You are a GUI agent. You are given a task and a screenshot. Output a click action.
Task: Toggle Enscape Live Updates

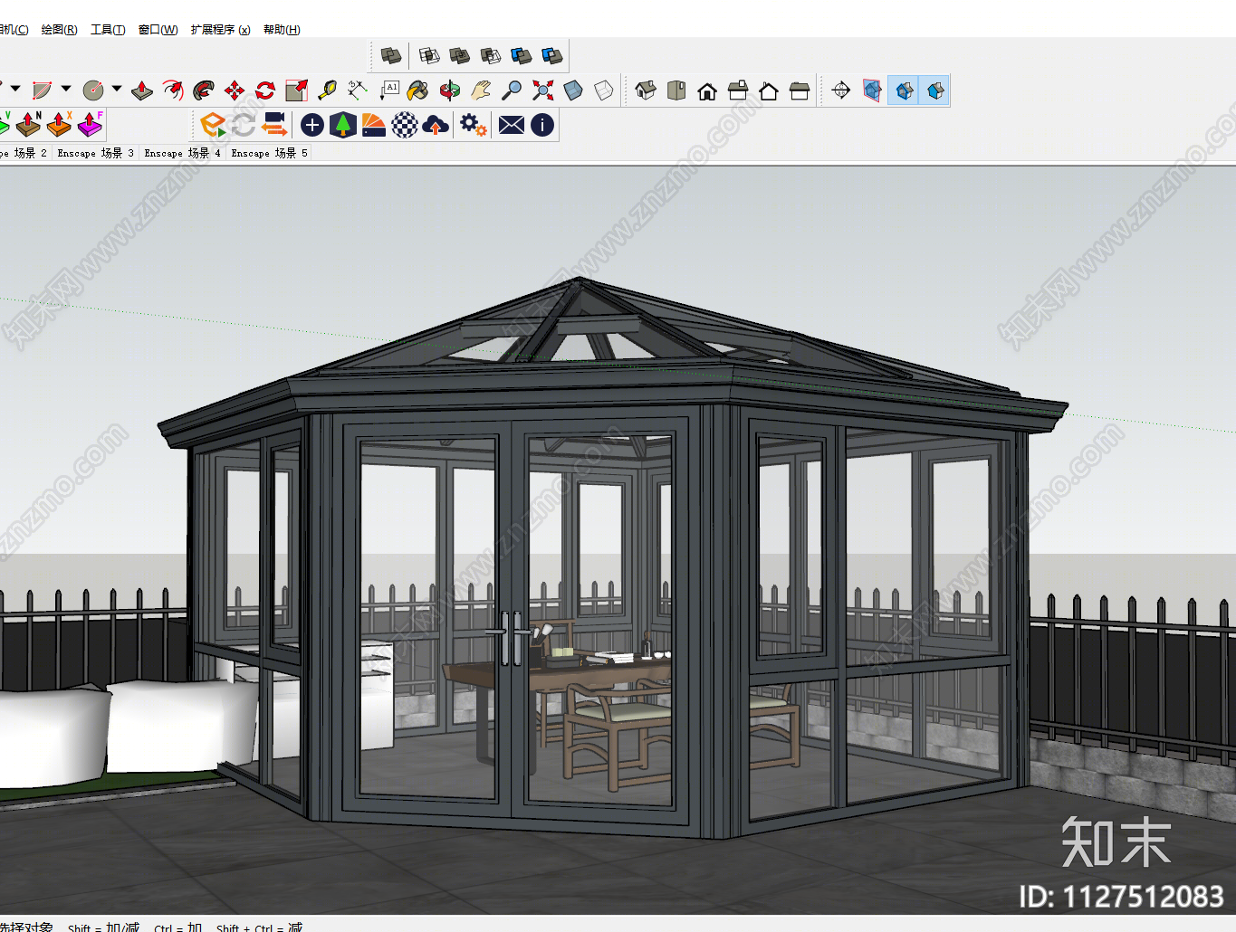tap(243, 125)
